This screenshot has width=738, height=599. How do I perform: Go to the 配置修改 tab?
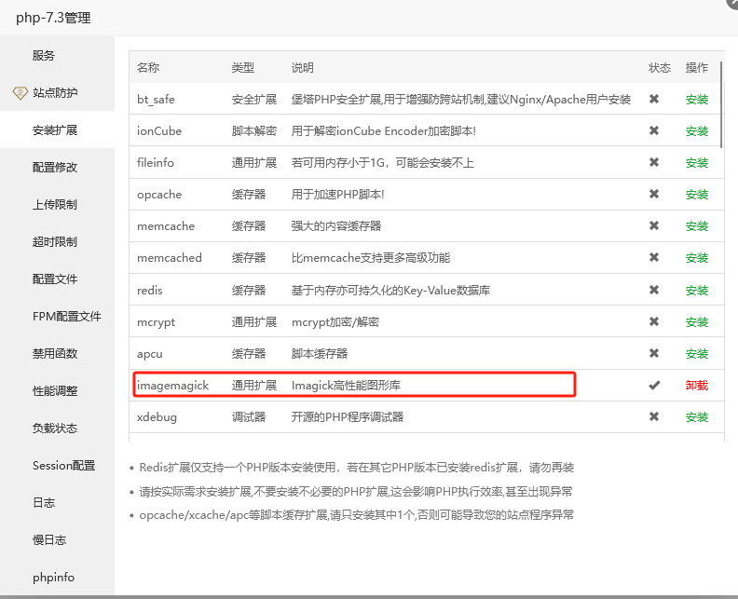(55, 167)
